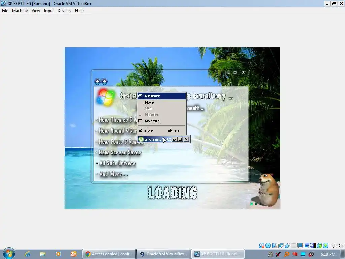Viewport: 345px width, 259px height.
Task: Switch to XP BOOTLEG running VM taskbar button
Action: pos(218,254)
